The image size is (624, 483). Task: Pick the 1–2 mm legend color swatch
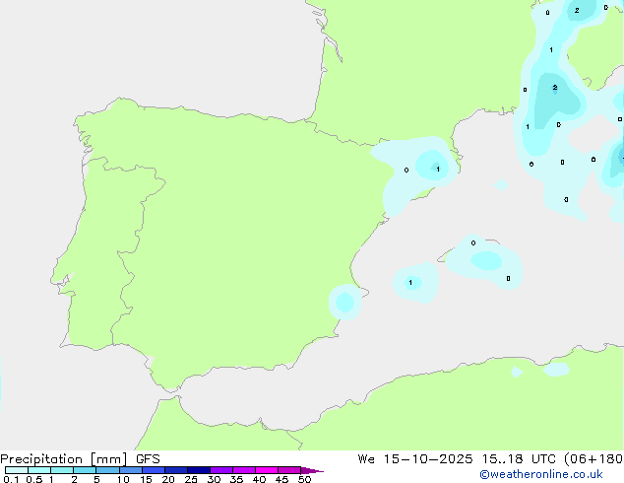(62, 470)
